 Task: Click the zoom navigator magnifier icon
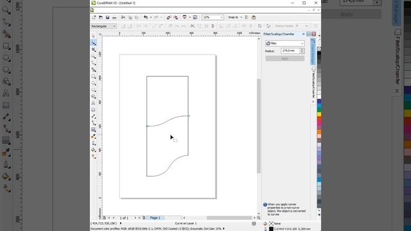259,218
